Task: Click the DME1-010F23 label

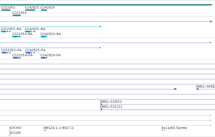Action: [x=111, y=102]
